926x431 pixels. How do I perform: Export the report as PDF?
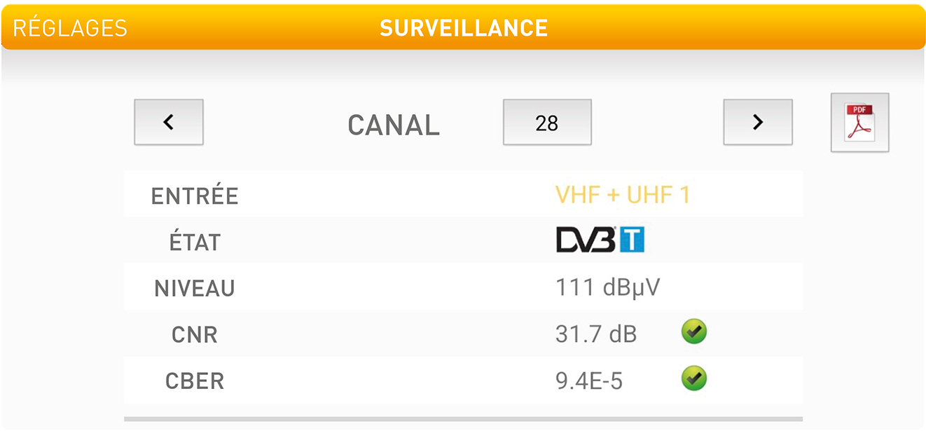pos(859,123)
